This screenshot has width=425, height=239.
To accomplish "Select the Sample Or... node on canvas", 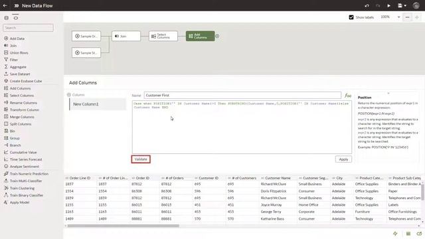I will pyautogui.click(x=86, y=36).
